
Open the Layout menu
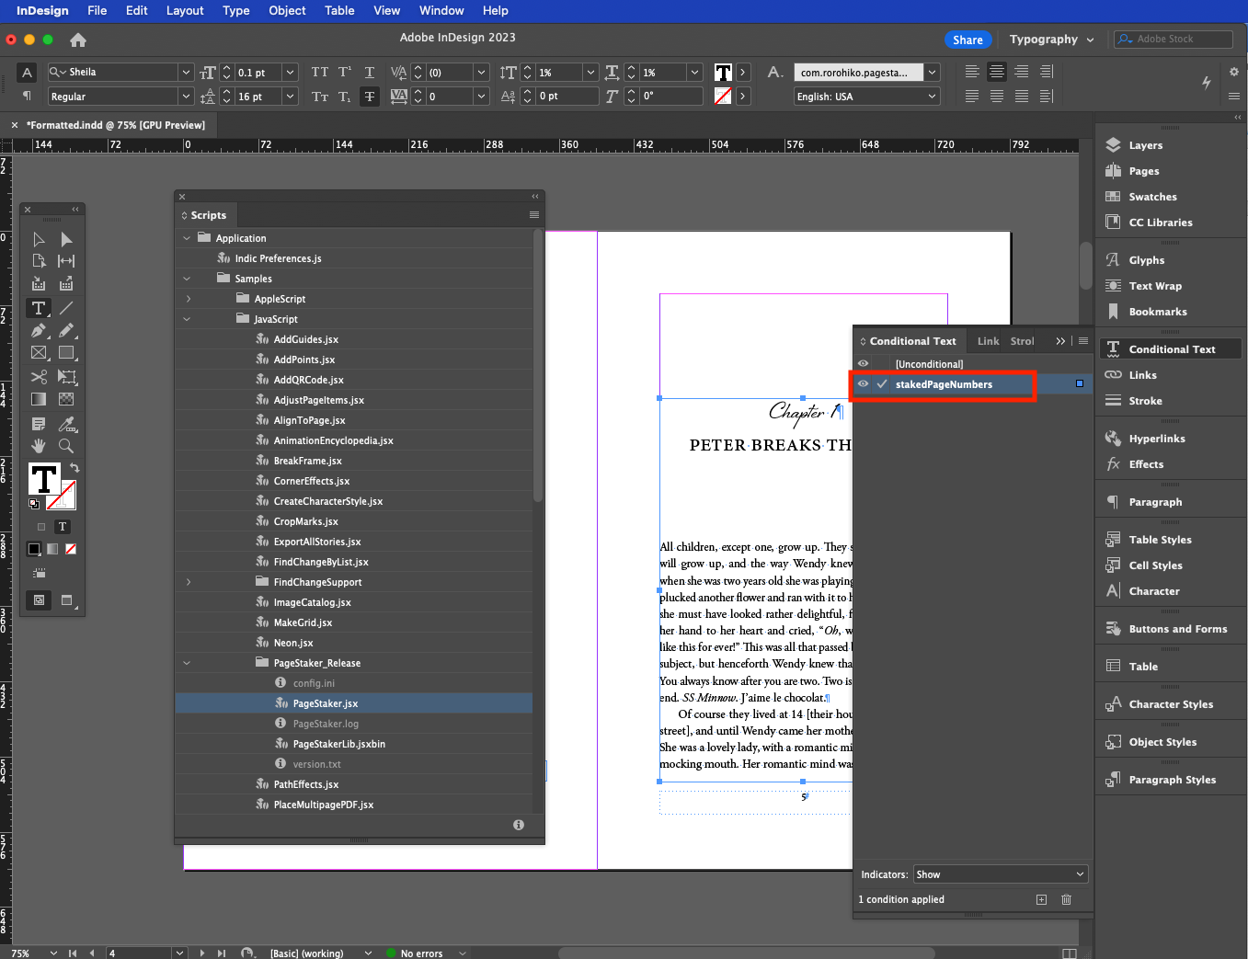pos(185,10)
